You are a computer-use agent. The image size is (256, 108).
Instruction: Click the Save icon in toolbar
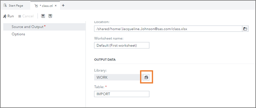click(x=43, y=16)
